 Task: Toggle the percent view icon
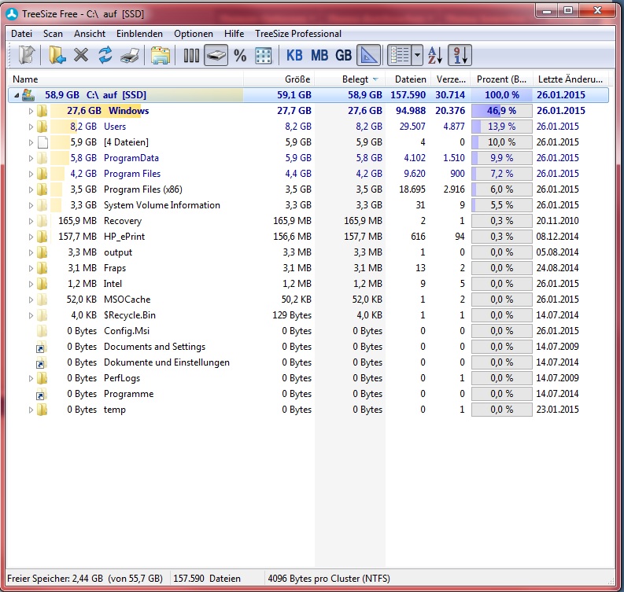240,55
